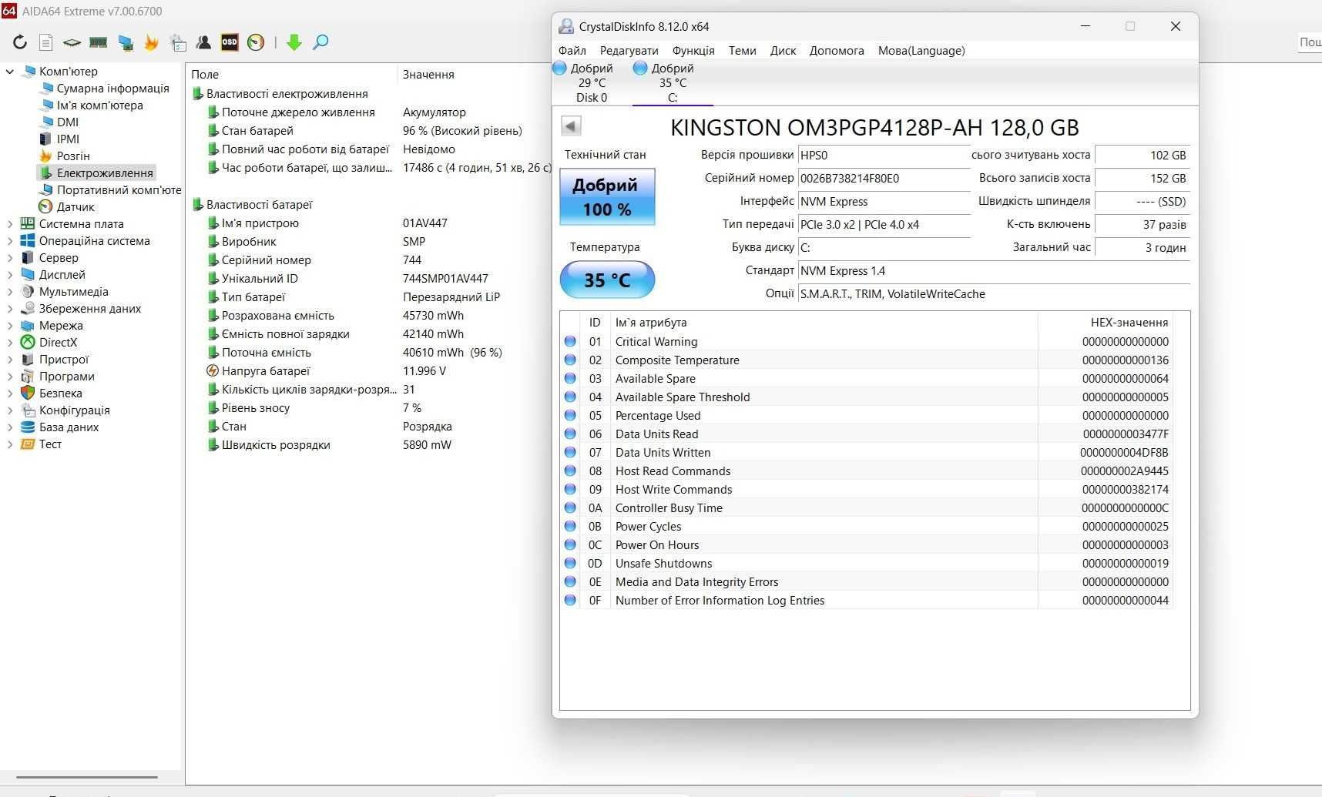Image resolution: width=1322 pixels, height=797 pixels.
Task: Click the monitor diagnostics toolbar icon in AIDA64
Action: (125, 42)
